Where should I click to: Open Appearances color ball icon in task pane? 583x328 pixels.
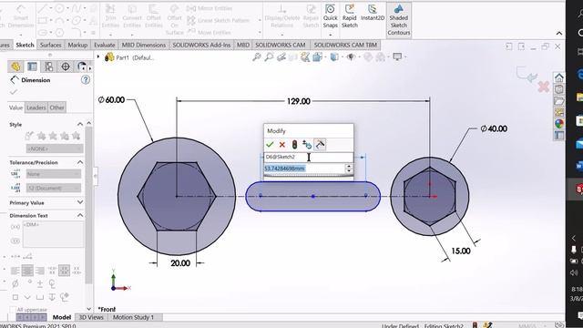tap(558, 124)
